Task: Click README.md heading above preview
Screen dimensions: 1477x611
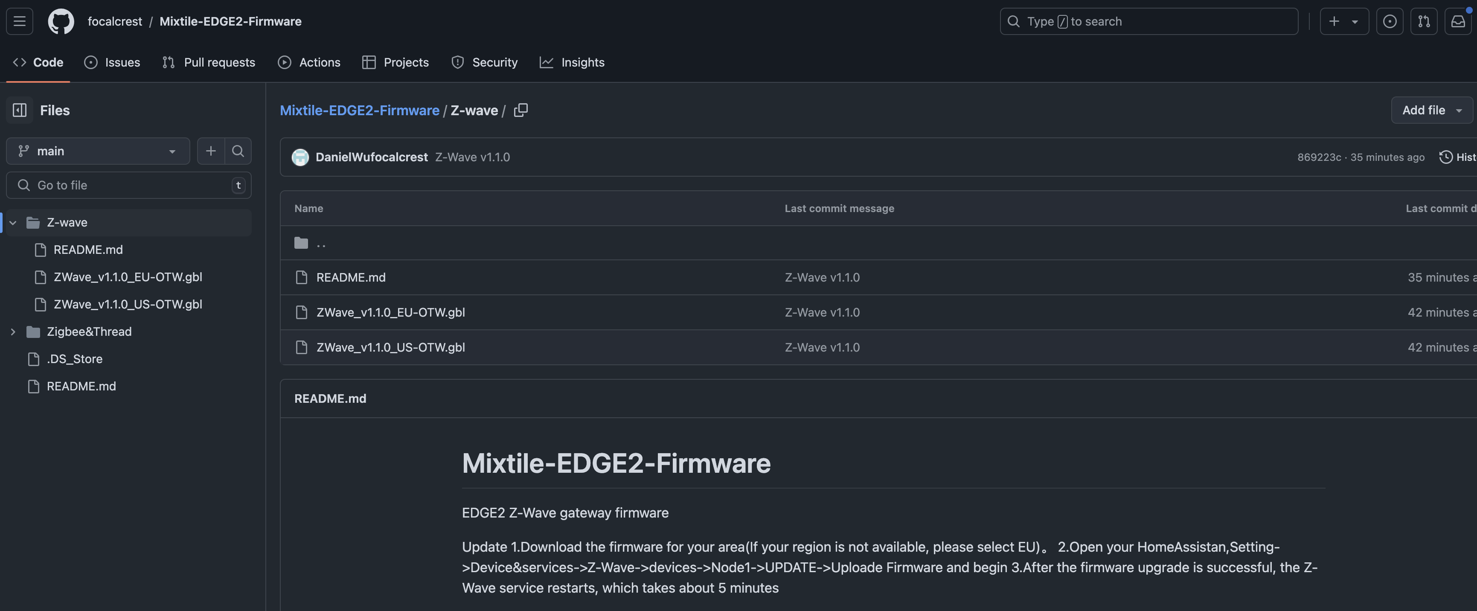Action: pyautogui.click(x=330, y=399)
